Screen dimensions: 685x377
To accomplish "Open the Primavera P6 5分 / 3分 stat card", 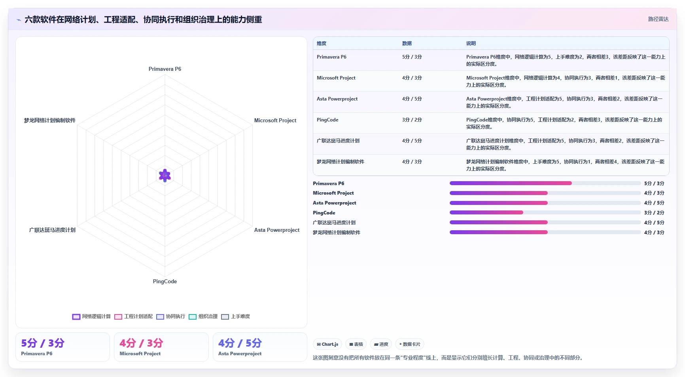I will pos(62,347).
